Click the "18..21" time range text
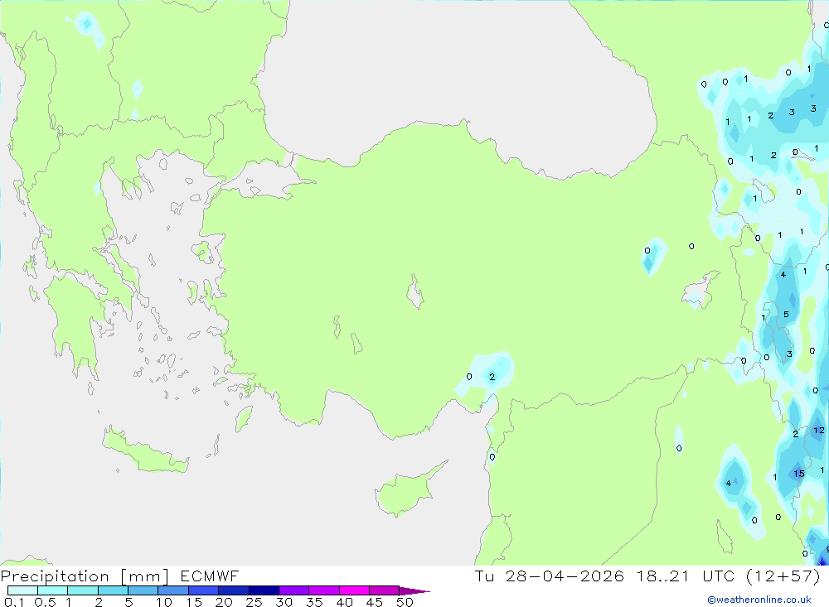This screenshot has height=607, width=829. [663, 576]
